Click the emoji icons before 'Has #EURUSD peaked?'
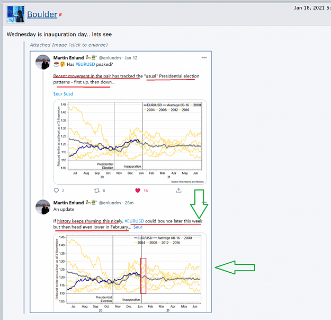 point(59,64)
